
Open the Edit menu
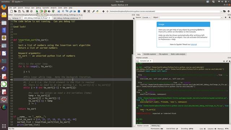click(15, 8)
